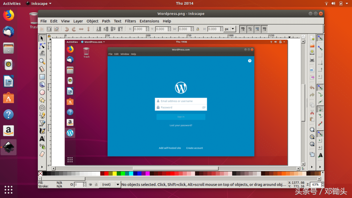Screen dimensions: 352x198
Task: Click Lower selection to bottom icon
Action: tap(98, 29)
